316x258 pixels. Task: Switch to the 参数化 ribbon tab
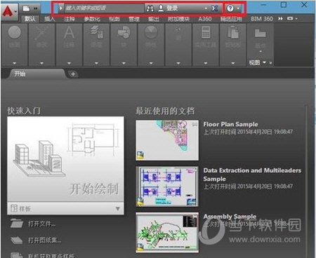click(x=92, y=19)
